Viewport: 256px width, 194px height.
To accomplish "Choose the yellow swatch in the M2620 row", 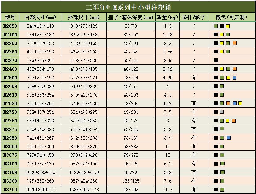I will tap(240, 103).
